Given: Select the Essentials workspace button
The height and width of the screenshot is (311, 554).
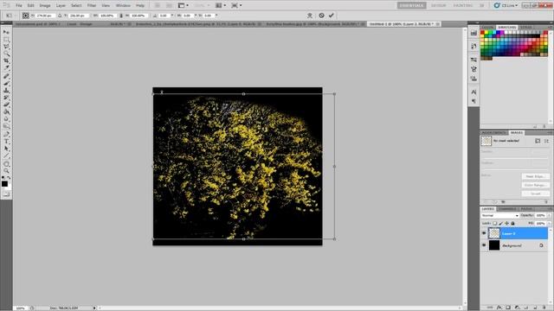Looking at the screenshot, I should point(412,5).
